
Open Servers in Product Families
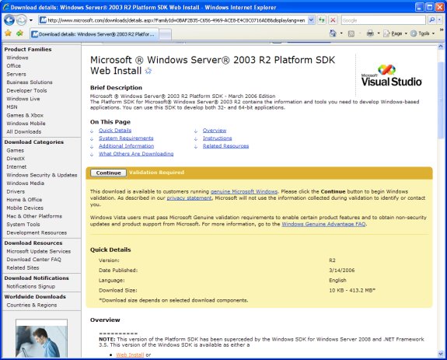[16, 74]
